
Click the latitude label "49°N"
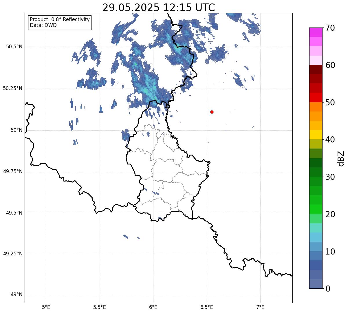pos(17,295)
